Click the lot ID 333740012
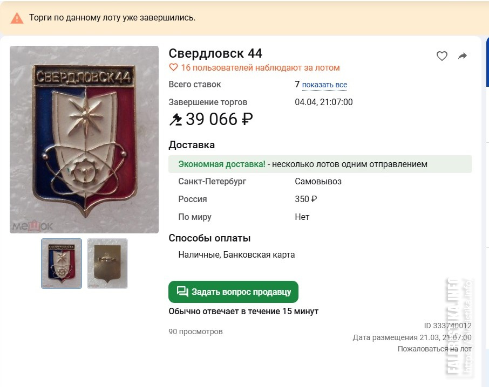489x387 pixels. click(x=447, y=326)
